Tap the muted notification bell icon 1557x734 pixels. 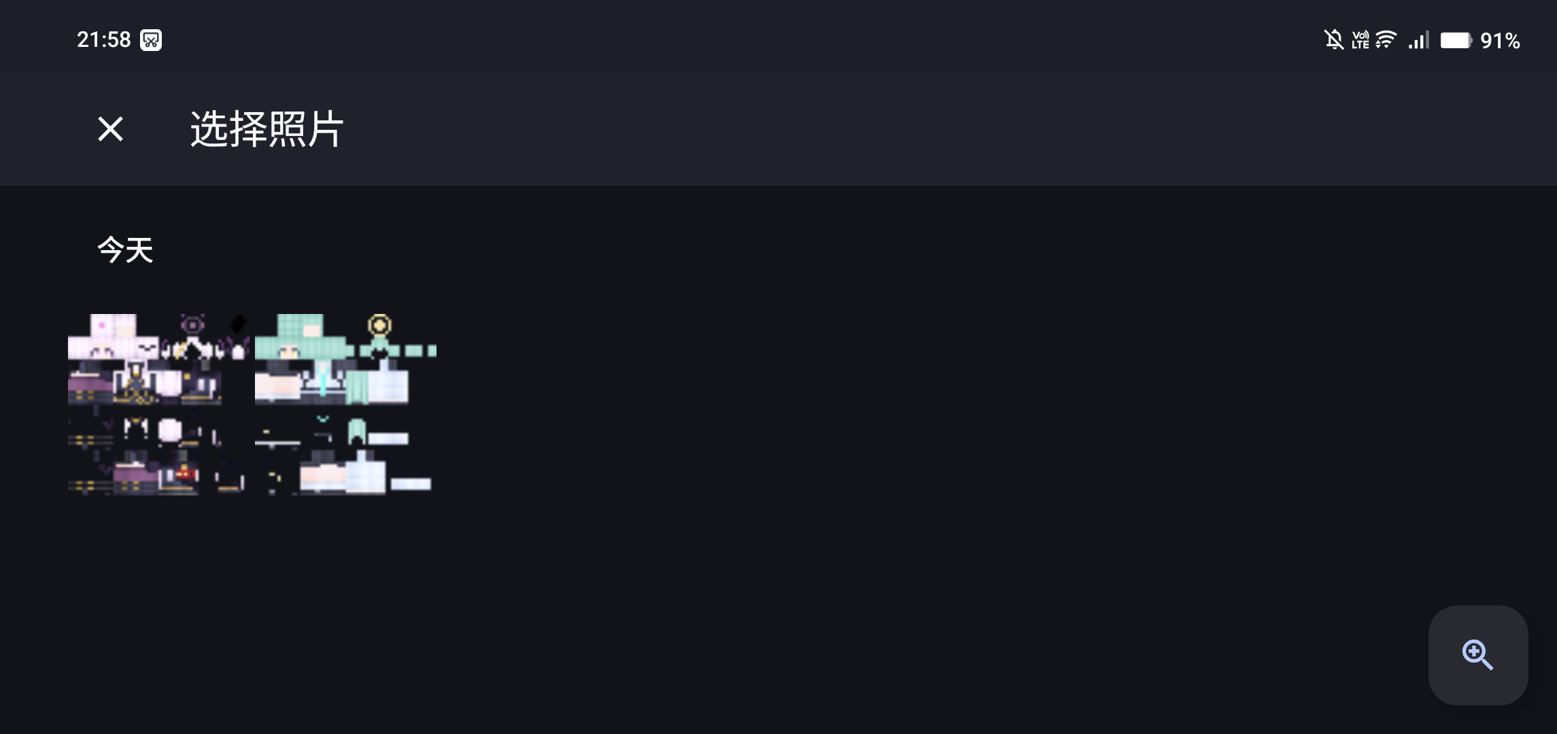click(1333, 40)
